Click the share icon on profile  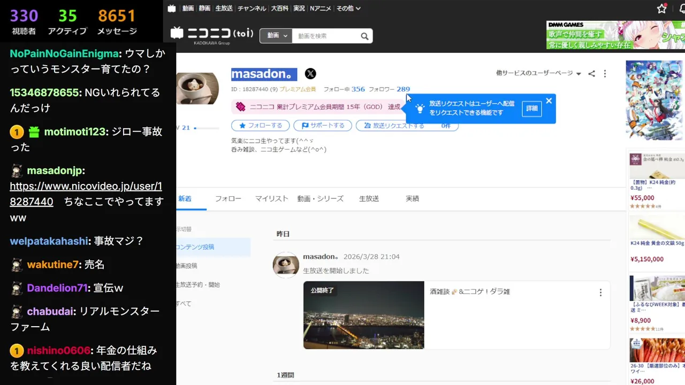coord(591,74)
